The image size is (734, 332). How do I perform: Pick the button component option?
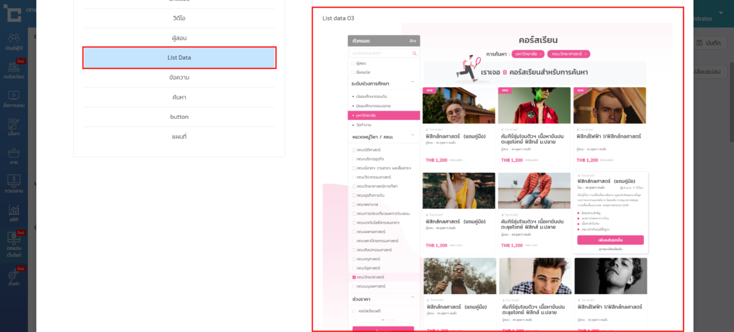pos(179,117)
